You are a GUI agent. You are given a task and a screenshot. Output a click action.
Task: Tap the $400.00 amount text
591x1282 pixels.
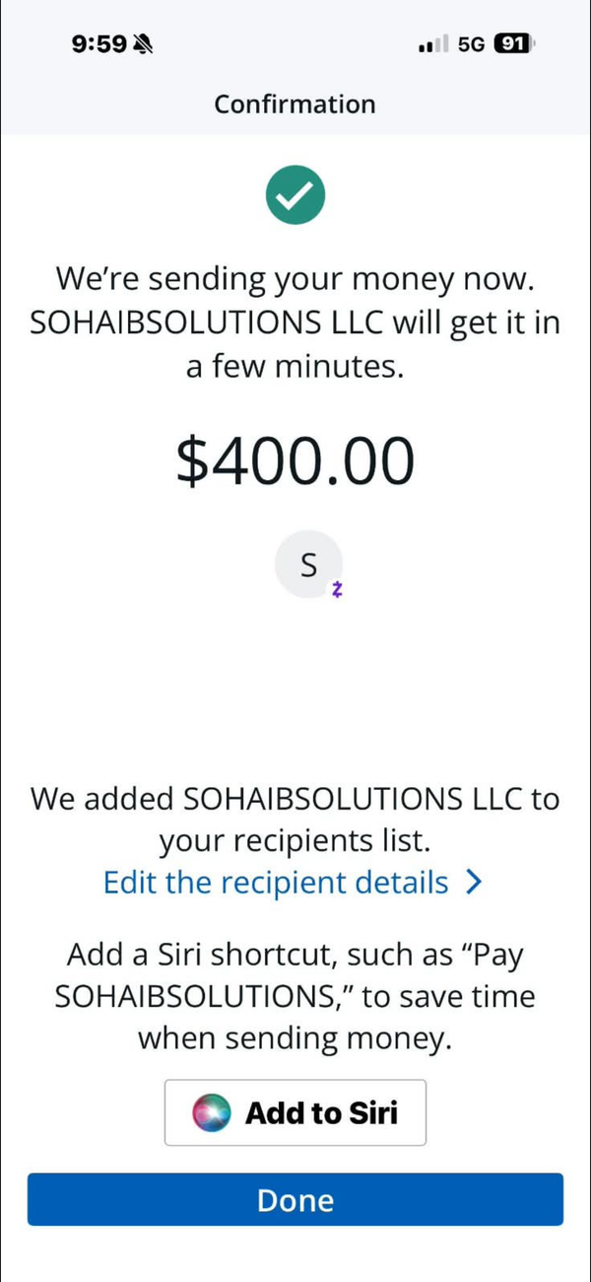pyautogui.click(x=295, y=462)
